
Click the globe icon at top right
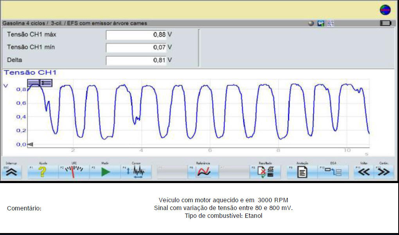(385, 11)
